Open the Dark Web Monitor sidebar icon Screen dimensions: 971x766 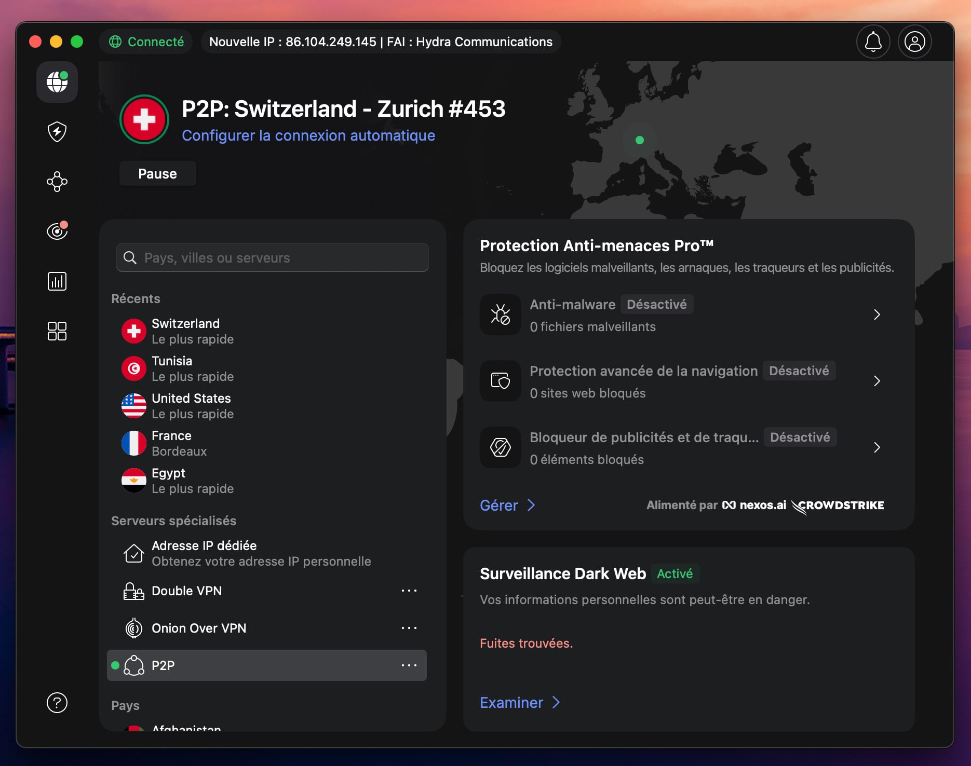57,231
